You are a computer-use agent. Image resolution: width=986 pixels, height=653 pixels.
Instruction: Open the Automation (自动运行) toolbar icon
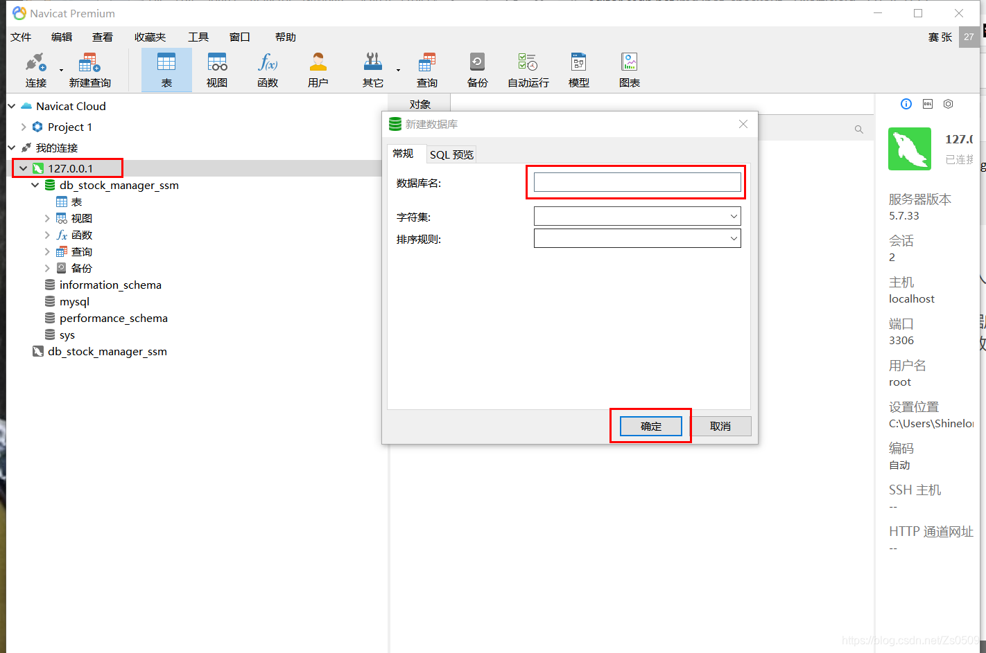click(528, 70)
